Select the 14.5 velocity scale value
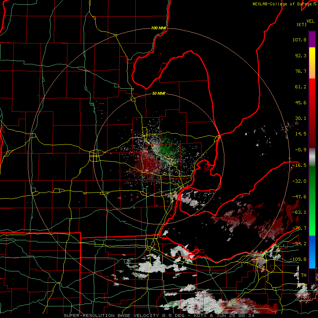 pyautogui.click(x=301, y=134)
